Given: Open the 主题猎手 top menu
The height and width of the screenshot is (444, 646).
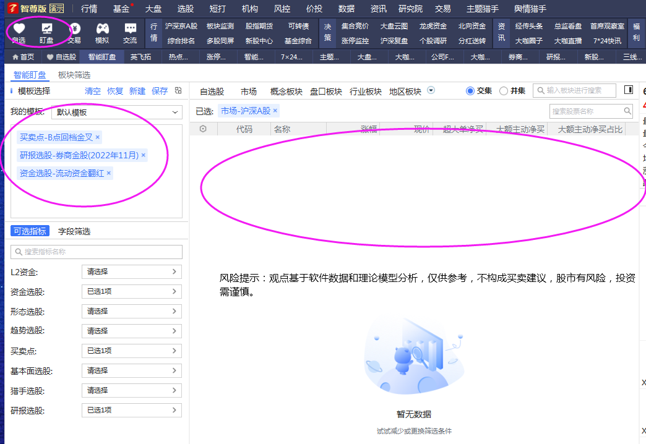Looking at the screenshot, I should [x=483, y=9].
